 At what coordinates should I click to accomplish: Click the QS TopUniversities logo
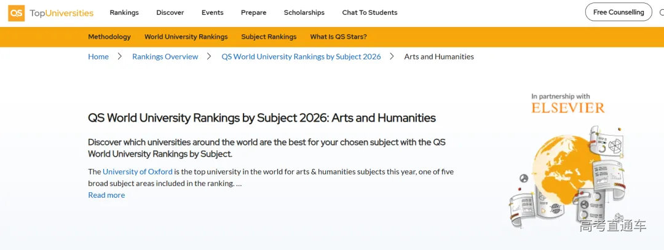click(x=51, y=13)
